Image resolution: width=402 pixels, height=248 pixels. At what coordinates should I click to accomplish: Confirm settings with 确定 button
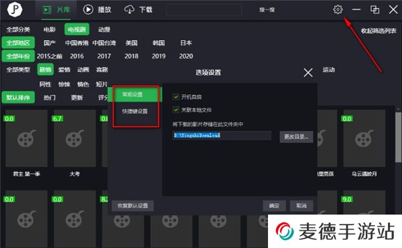274,206
